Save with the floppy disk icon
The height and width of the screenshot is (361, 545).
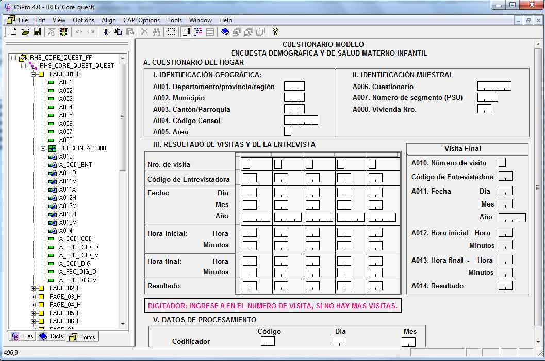tap(37, 31)
